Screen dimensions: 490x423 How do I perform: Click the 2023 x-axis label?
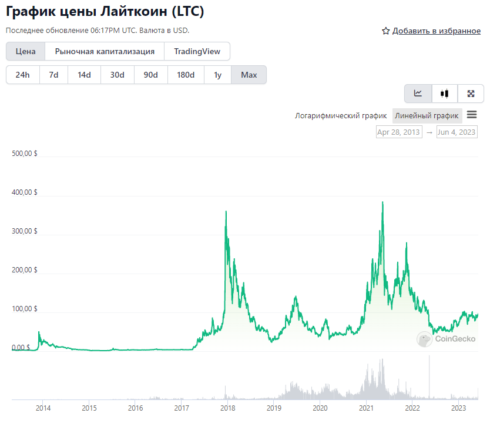point(458,408)
